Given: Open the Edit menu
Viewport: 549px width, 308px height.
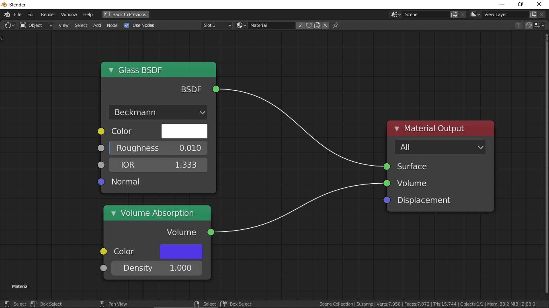Looking at the screenshot, I should point(31,14).
